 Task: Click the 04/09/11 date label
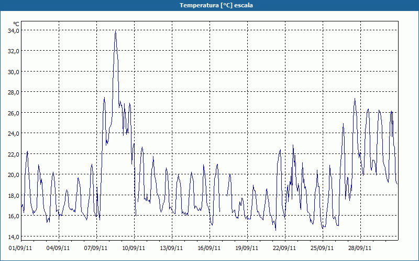58,248
